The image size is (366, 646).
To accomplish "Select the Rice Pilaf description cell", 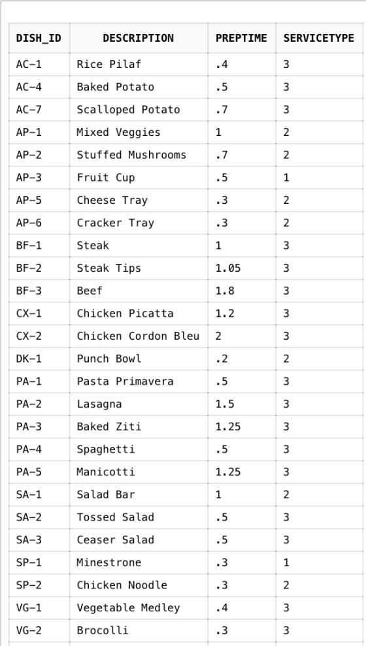I will [x=139, y=64].
